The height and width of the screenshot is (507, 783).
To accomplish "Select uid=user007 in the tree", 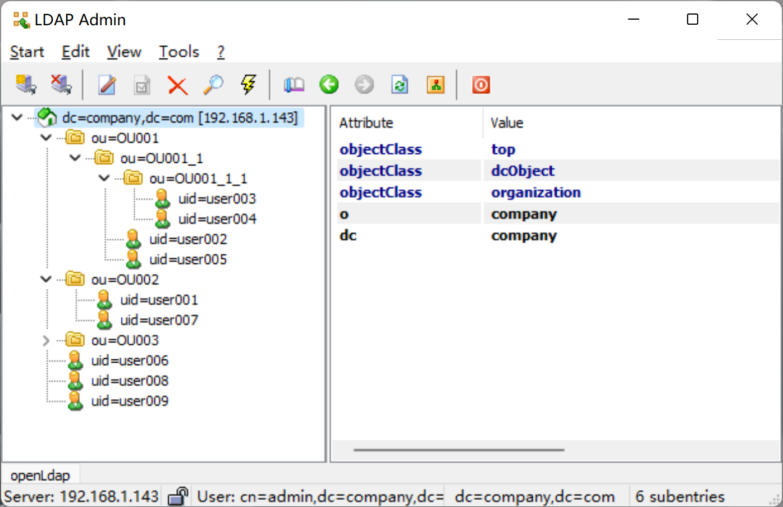I will tap(159, 320).
